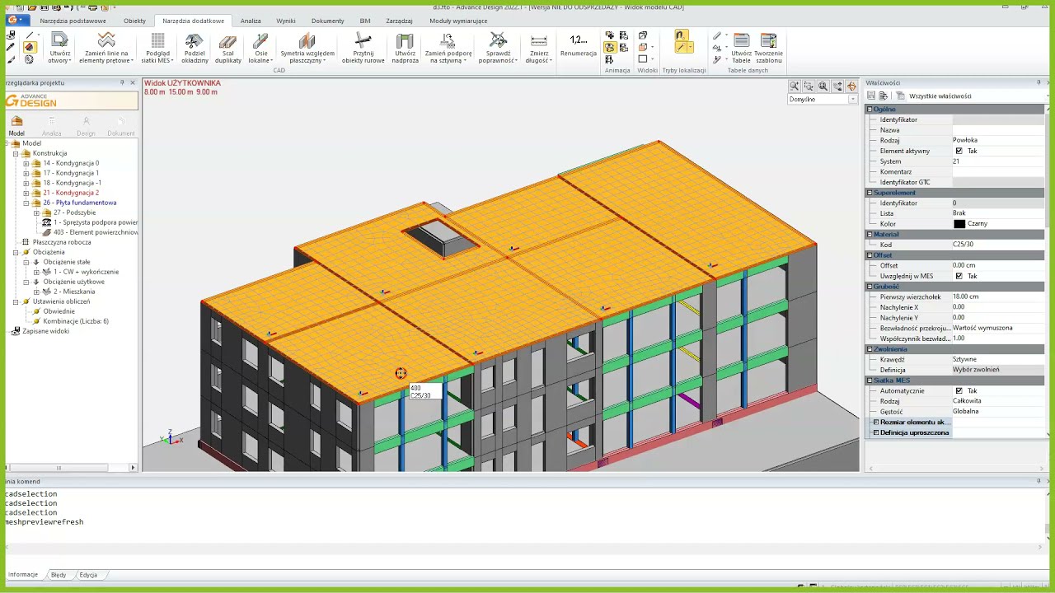Click the zoom window icon in viewport toolbar
This screenshot has height=593, width=1055.
pyautogui.click(x=809, y=86)
